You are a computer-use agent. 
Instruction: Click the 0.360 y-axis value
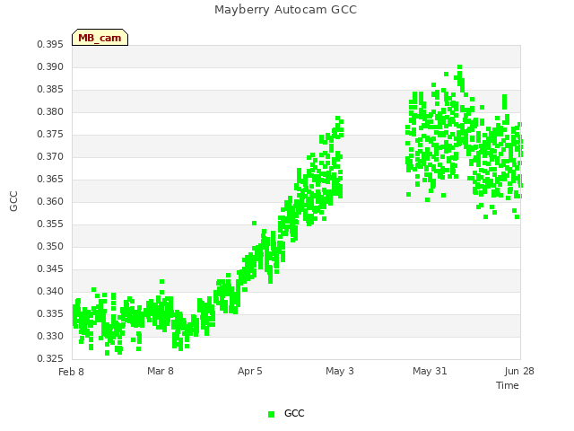coord(50,201)
